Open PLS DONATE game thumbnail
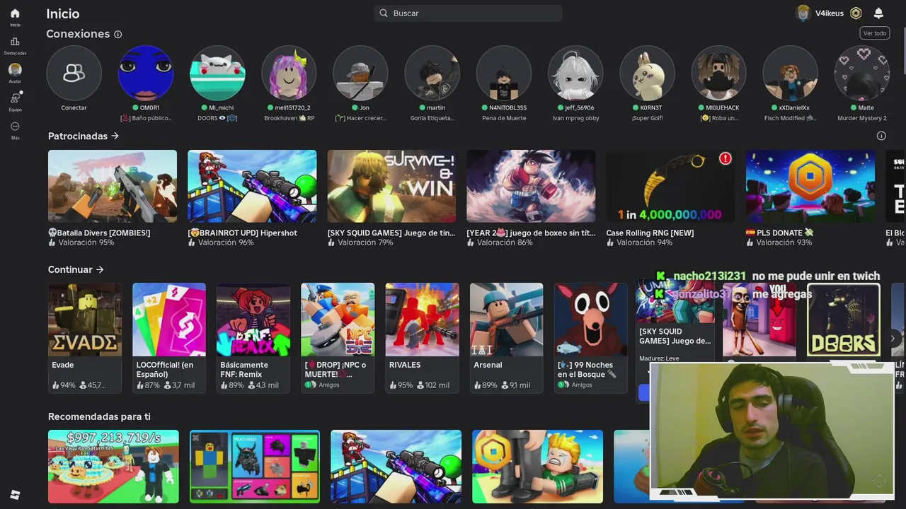906x509 pixels. point(810,186)
